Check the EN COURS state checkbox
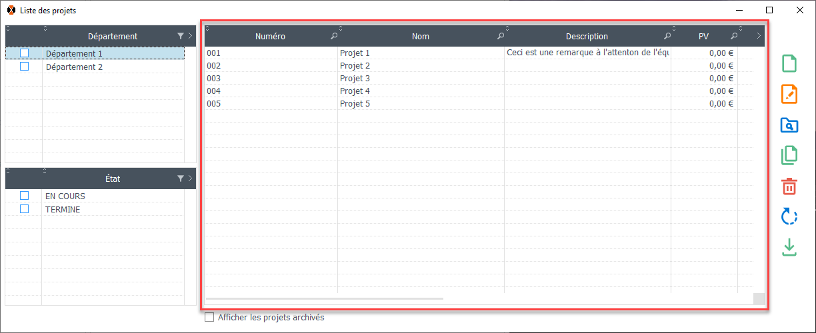The height and width of the screenshot is (333, 816). pyautogui.click(x=25, y=196)
